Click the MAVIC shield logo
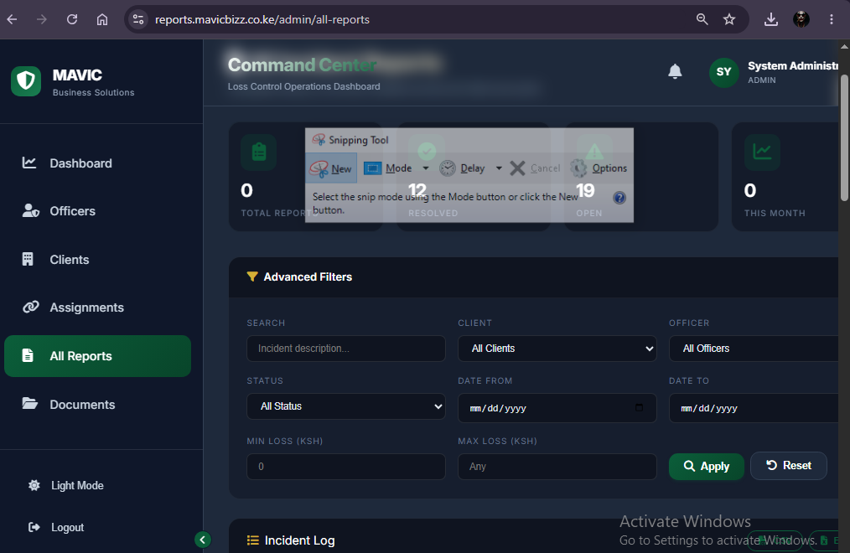This screenshot has height=553, width=850. [26, 81]
